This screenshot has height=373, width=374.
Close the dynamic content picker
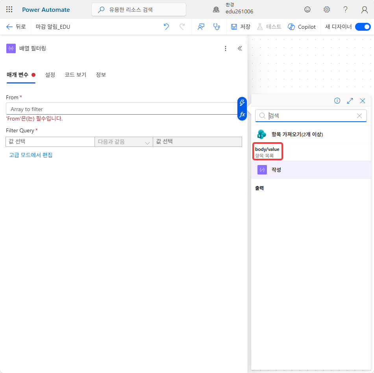[362, 101]
